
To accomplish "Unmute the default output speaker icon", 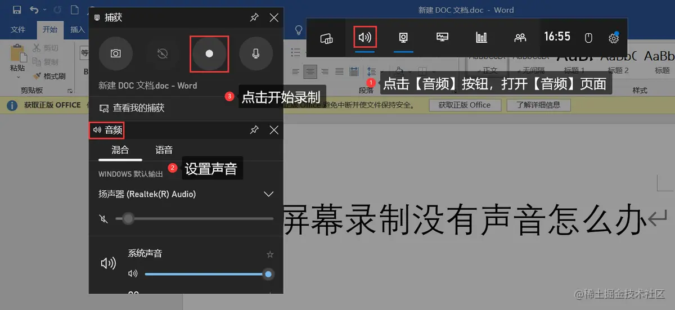I will point(103,218).
